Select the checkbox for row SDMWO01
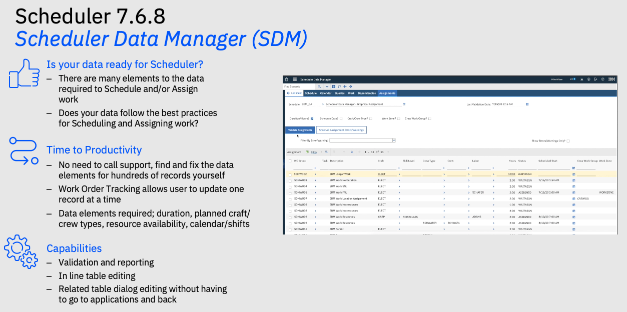Screen dimensions: 627x312 (x=290, y=181)
